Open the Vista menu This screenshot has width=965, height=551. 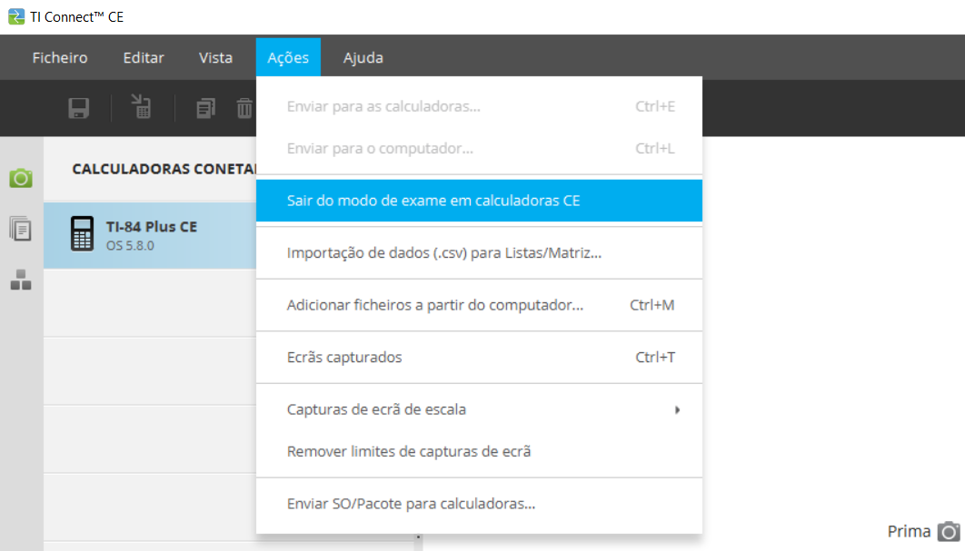click(x=215, y=57)
